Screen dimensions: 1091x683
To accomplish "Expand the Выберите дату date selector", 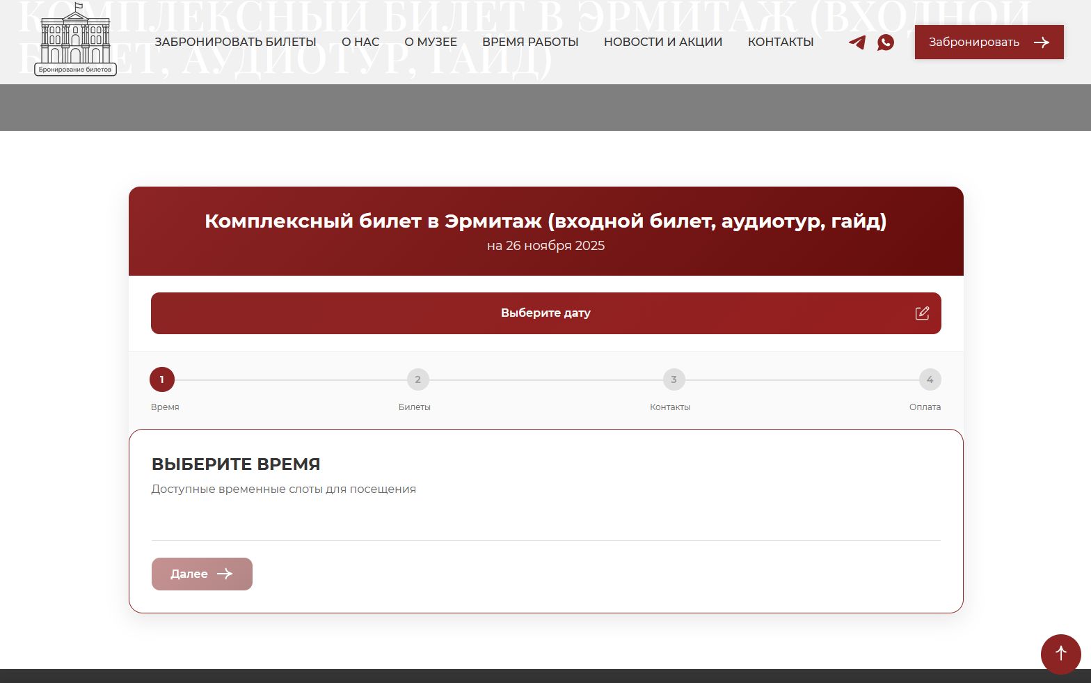I will click(x=545, y=313).
